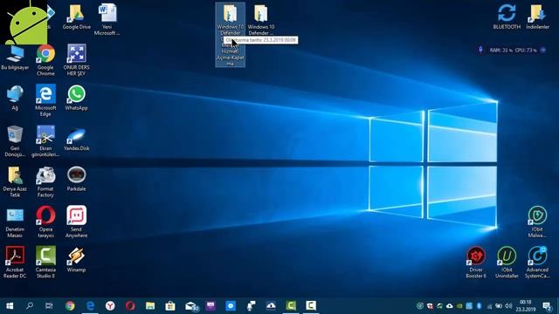Screen dimensions: 559x314
Task: Open Denetim Masası control panel
Action: coord(15,222)
